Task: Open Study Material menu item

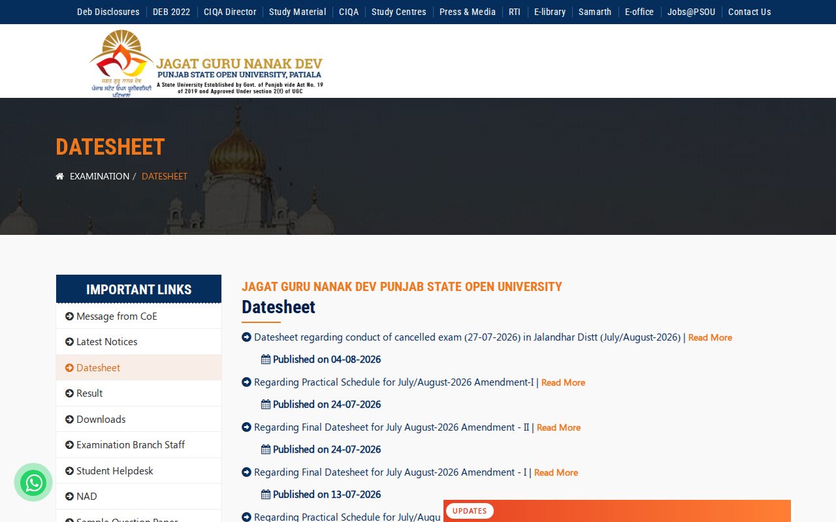Action: click(297, 12)
